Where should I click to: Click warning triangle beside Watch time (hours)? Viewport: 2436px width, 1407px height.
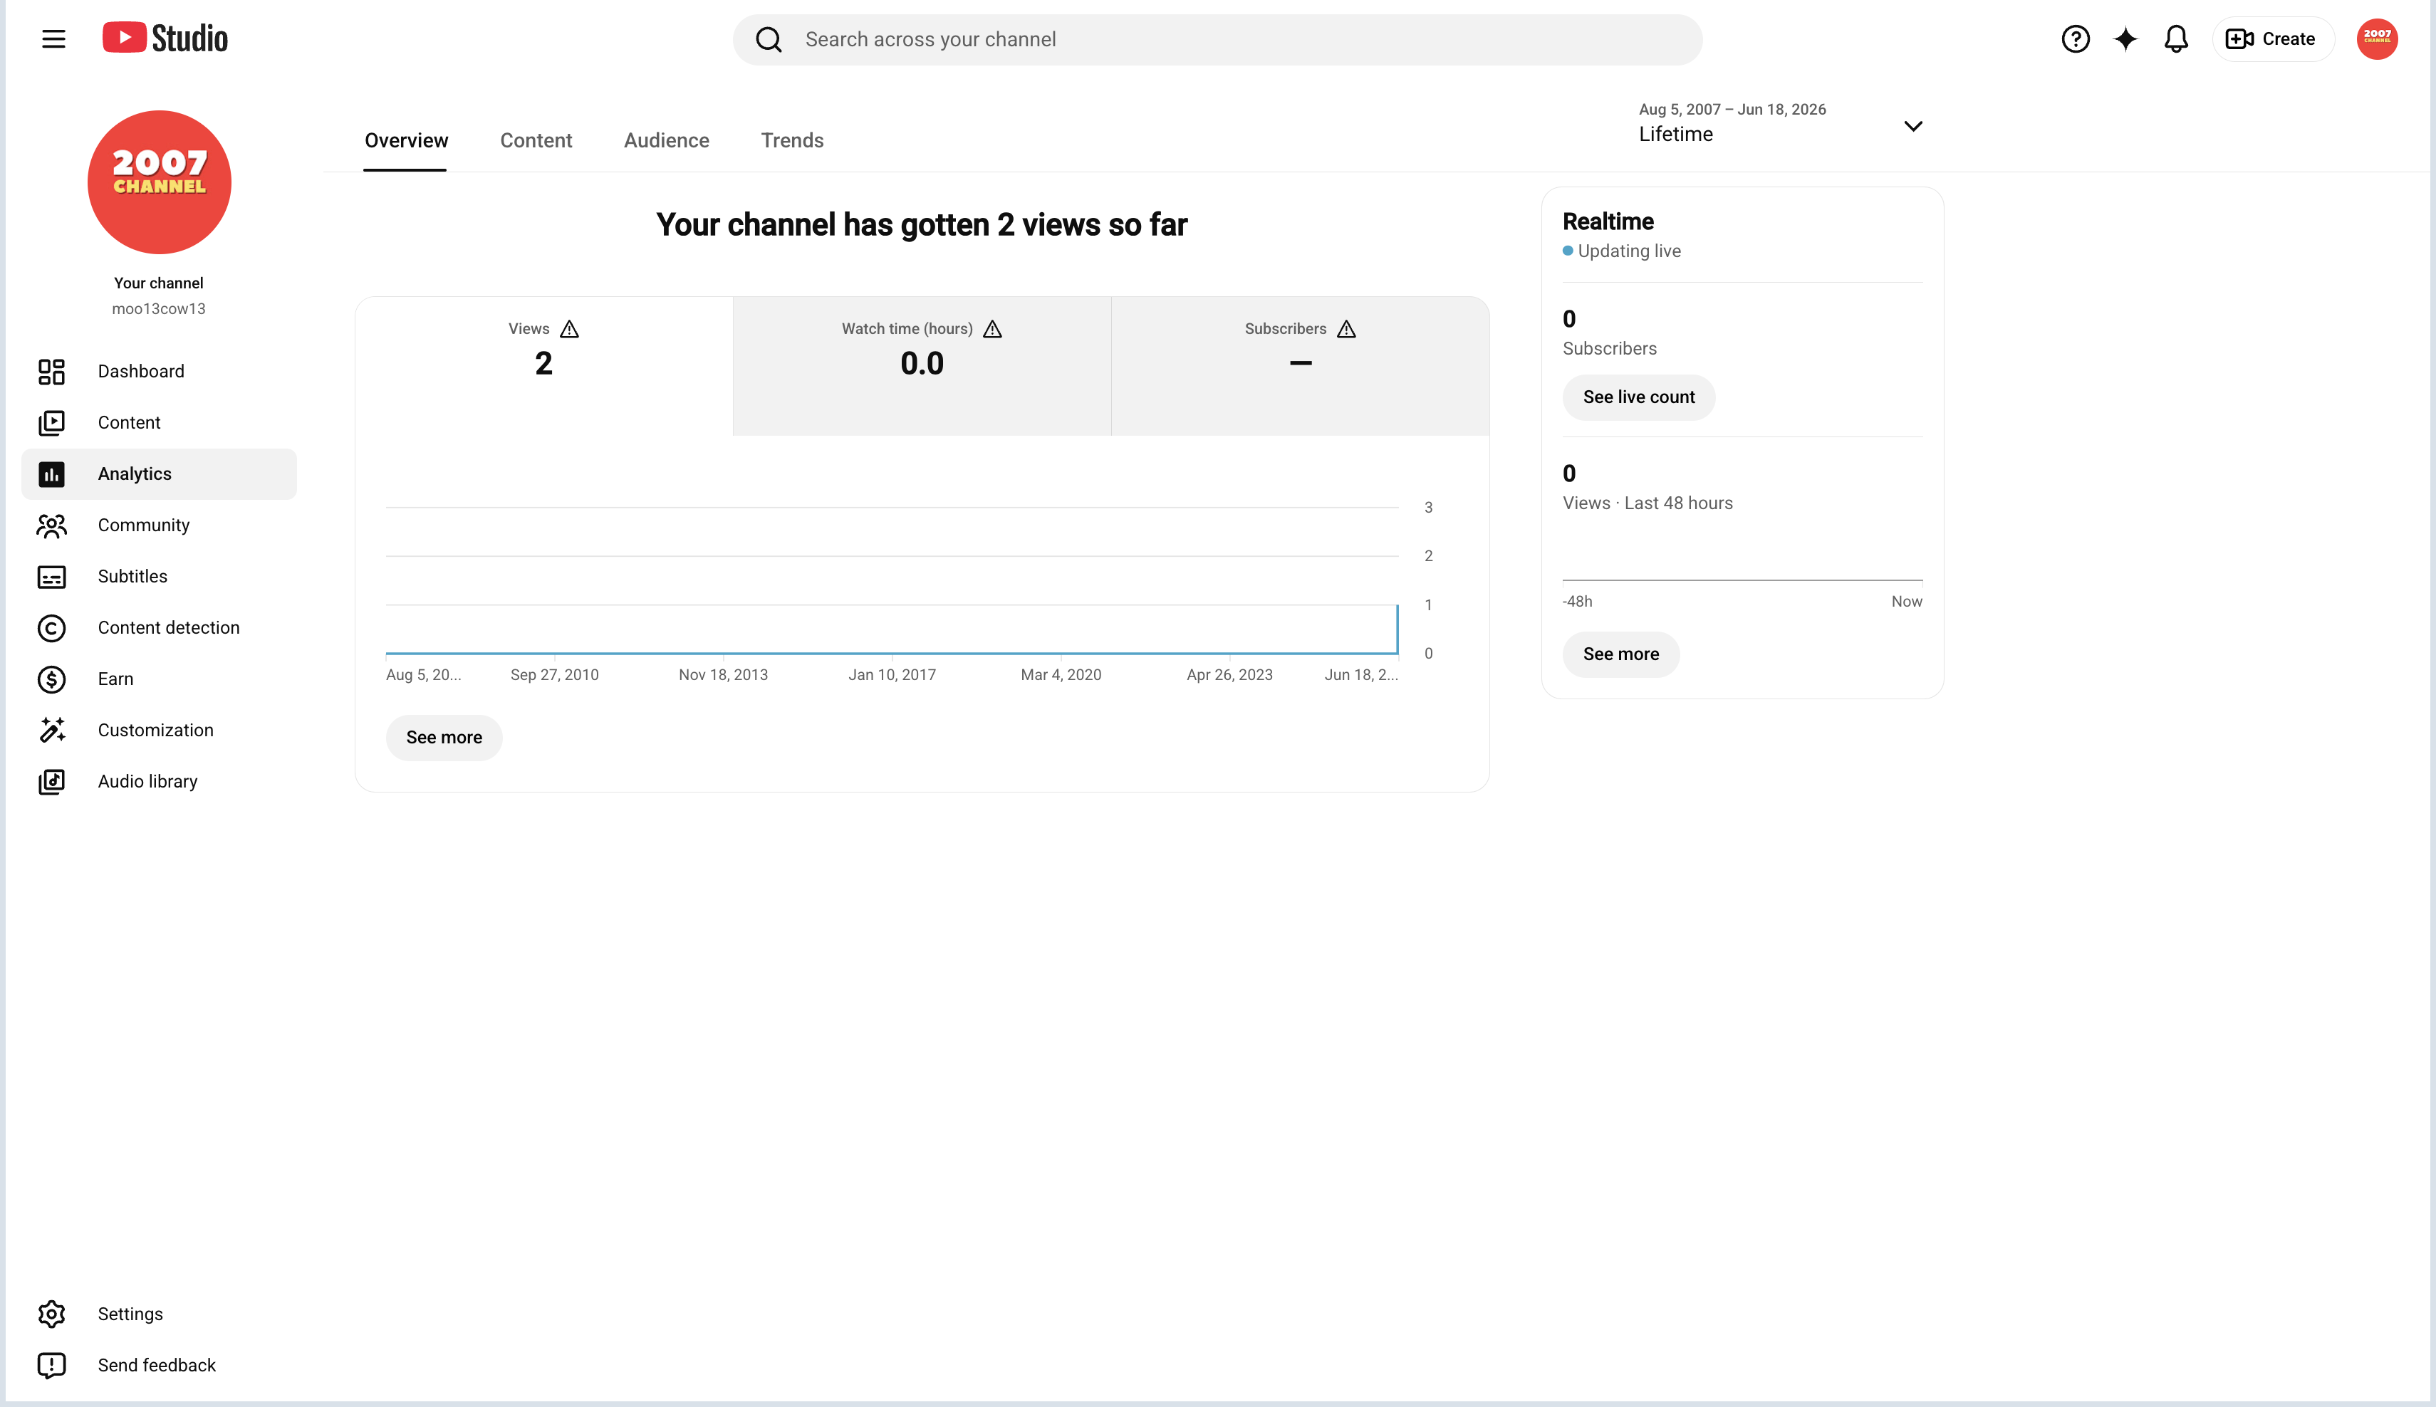click(x=991, y=328)
